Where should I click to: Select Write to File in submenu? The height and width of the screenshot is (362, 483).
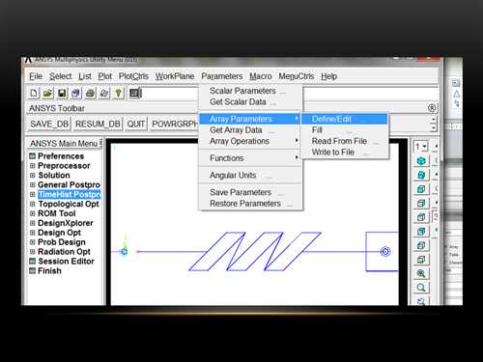click(345, 152)
